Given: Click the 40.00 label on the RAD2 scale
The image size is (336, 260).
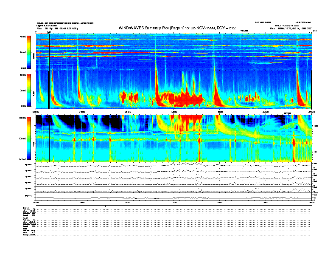Looking at the screenshot, I should 23,37.
